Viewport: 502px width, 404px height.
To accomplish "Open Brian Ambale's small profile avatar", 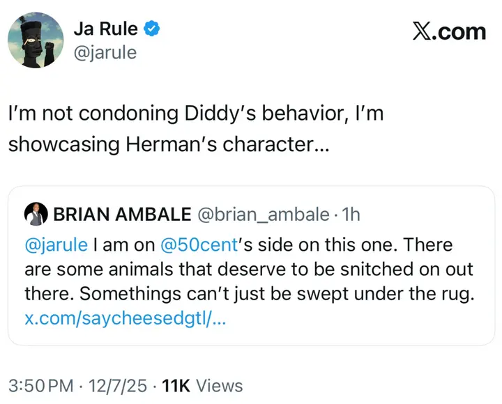I will [36, 214].
